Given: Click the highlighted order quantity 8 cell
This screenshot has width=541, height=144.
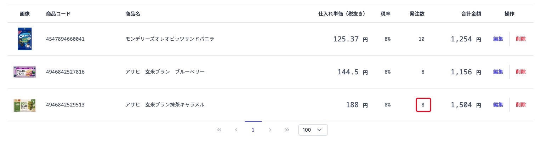Looking at the screenshot, I should point(423,105).
